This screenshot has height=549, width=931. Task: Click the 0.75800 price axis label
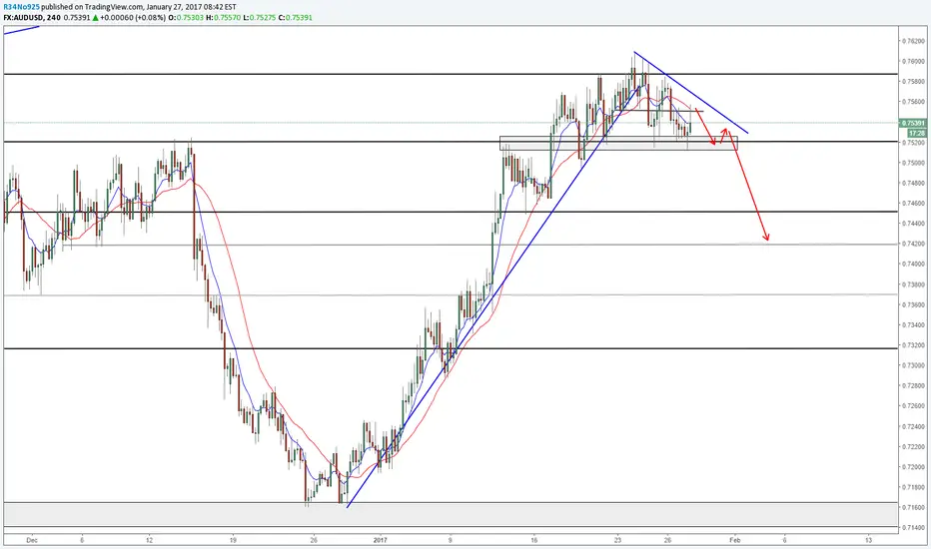tap(913, 81)
